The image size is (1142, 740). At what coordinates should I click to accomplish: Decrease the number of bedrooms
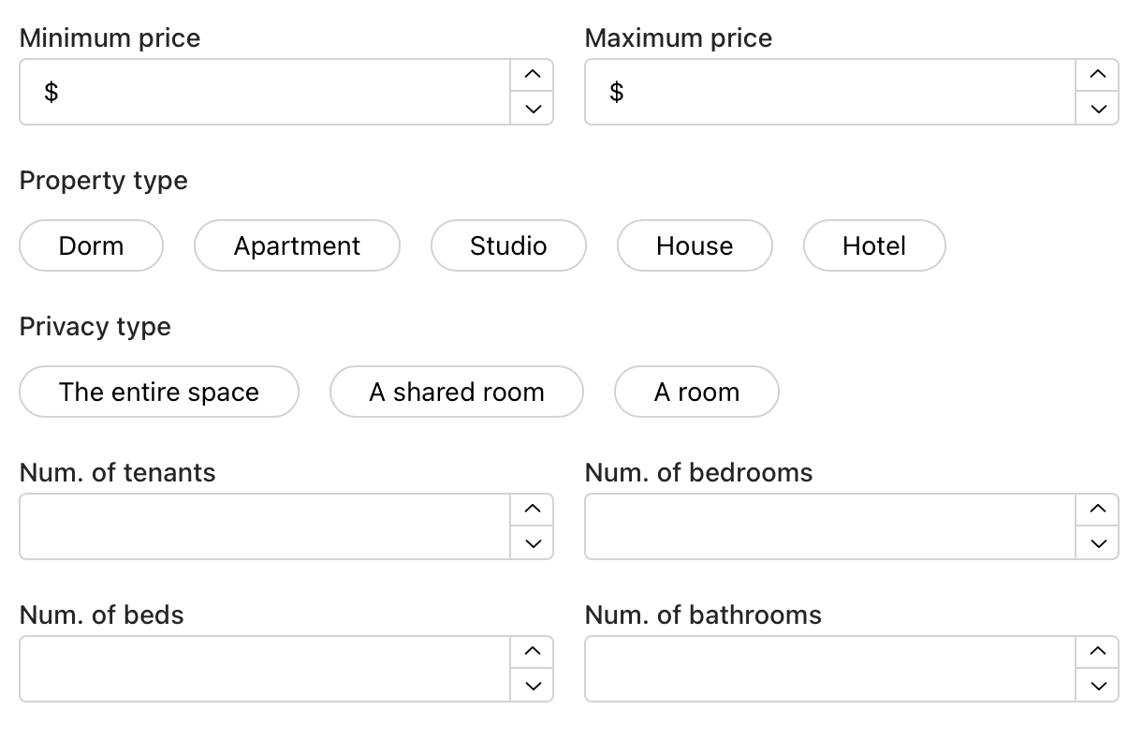coord(1098,543)
